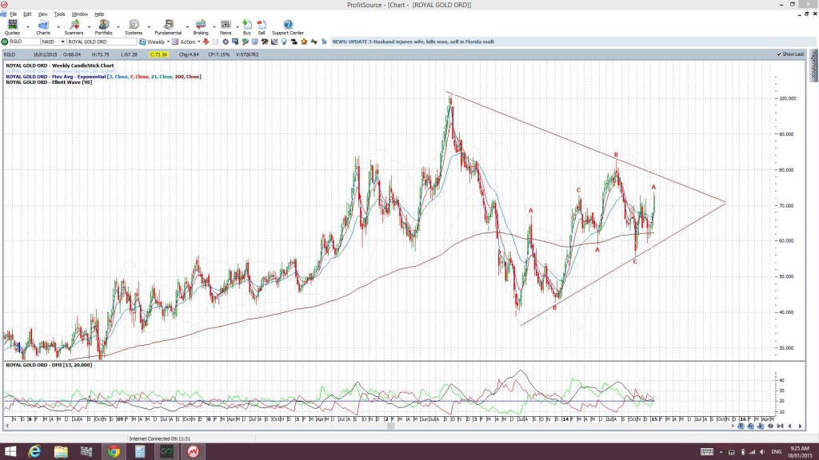The image size is (819, 460).
Task: Click the Mov Avg Exponential legend label
Action: (x=103, y=77)
